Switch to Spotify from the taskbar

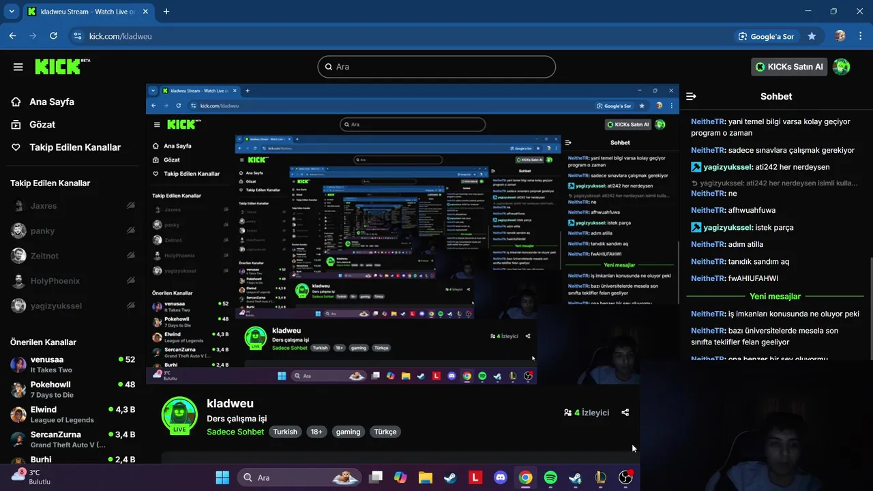pyautogui.click(x=550, y=477)
